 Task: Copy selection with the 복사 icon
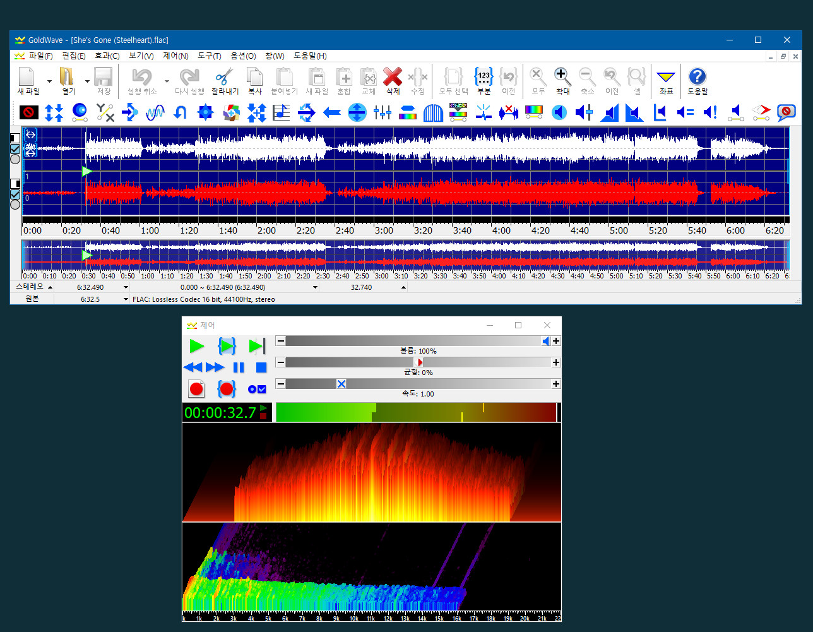[x=255, y=81]
